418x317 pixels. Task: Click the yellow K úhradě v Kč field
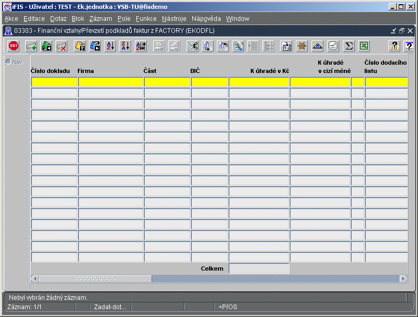259,82
